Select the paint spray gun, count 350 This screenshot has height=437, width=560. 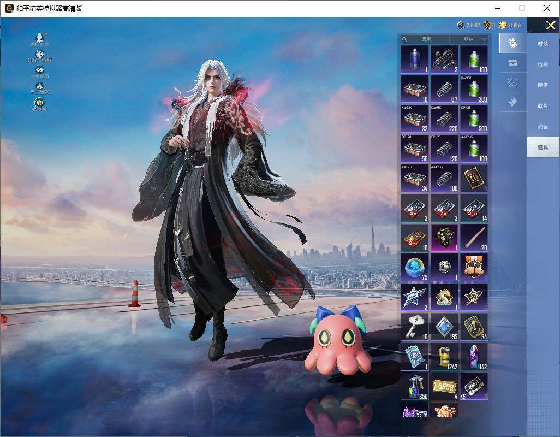point(415,387)
